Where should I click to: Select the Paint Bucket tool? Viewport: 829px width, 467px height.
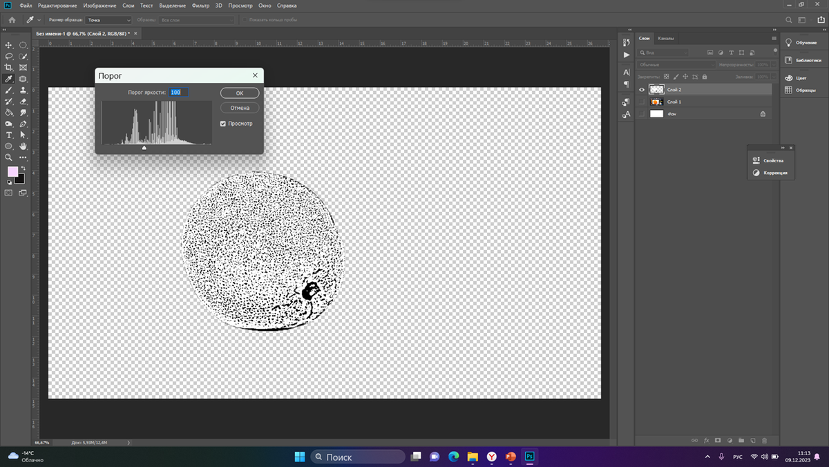click(9, 112)
